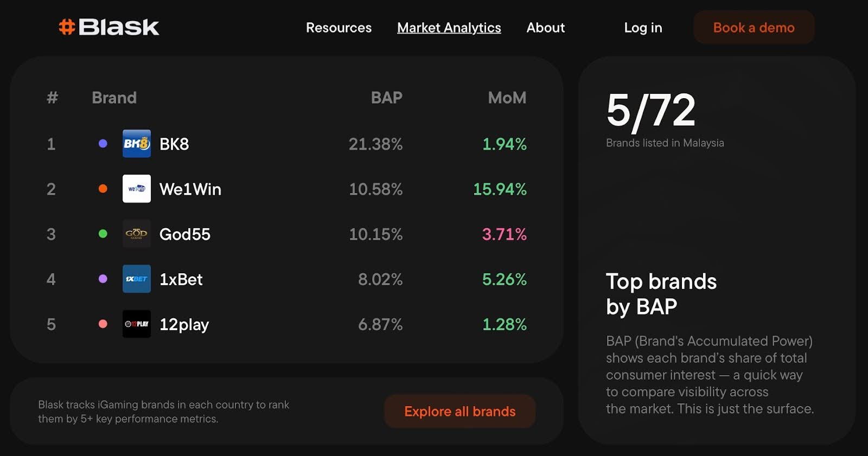868x456 pixels.
Task: Click the pink color dot beside 12play
Action: (x=103, y=324)
